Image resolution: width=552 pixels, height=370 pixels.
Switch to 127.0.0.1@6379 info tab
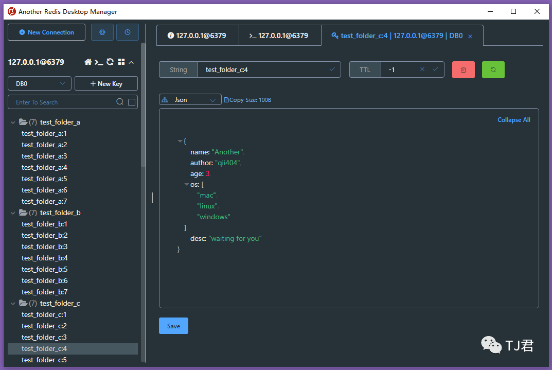click(198, 36)
